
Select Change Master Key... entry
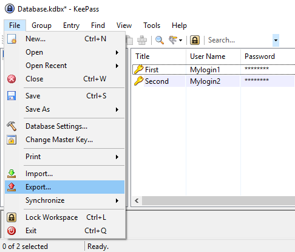pyautogui.click(x=65, y=140)
